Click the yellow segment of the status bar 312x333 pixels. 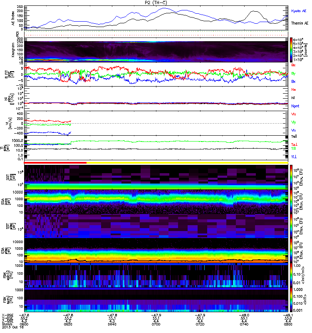click(x=188, y=163)
